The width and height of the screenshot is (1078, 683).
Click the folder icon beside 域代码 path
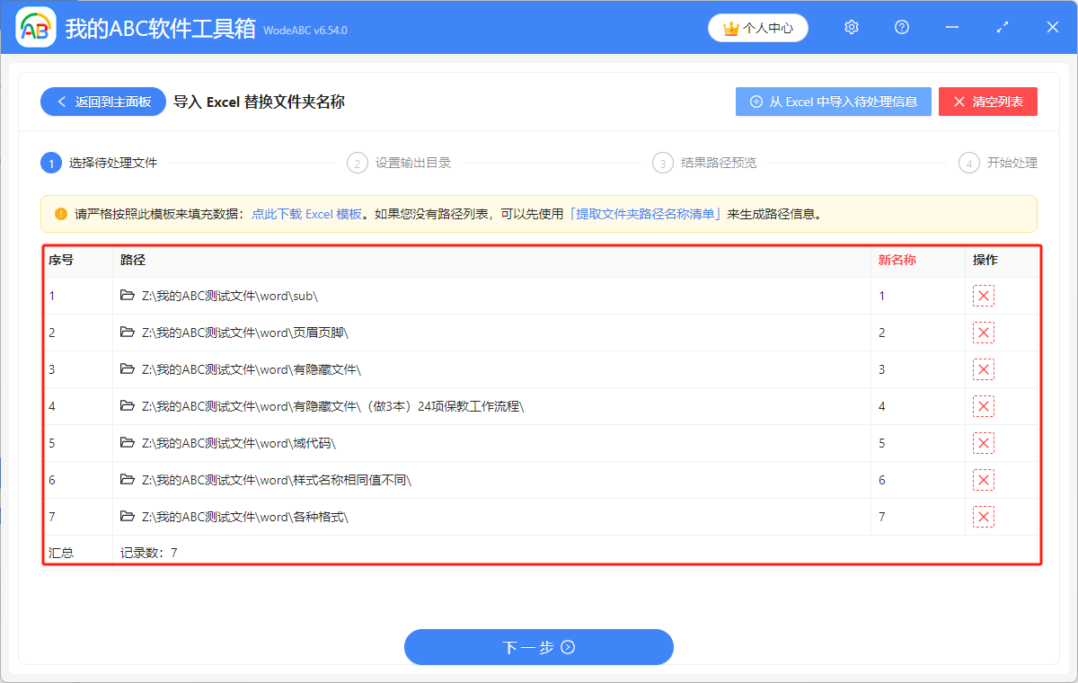pos(127,442)
